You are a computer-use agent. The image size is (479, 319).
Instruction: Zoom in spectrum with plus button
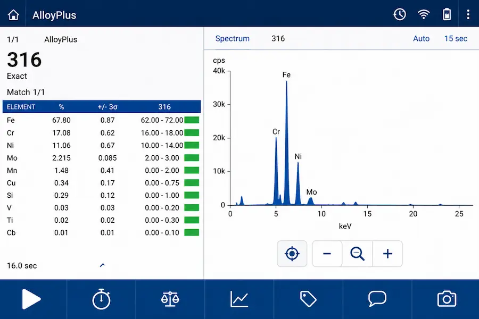point(387,254)
